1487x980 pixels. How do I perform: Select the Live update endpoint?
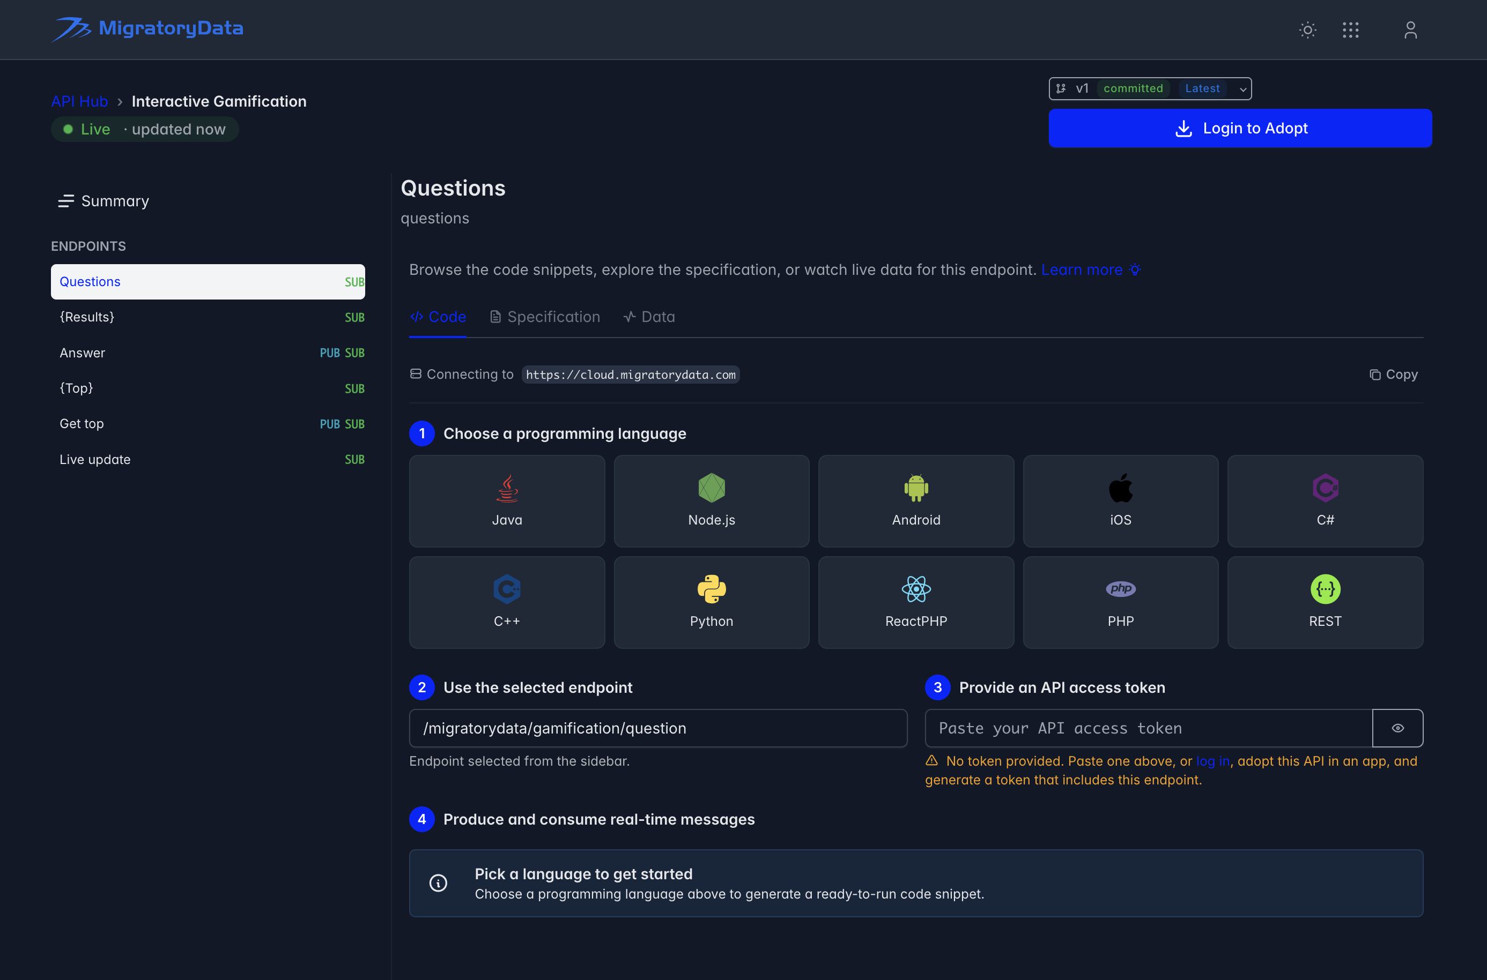click(208, 459)
